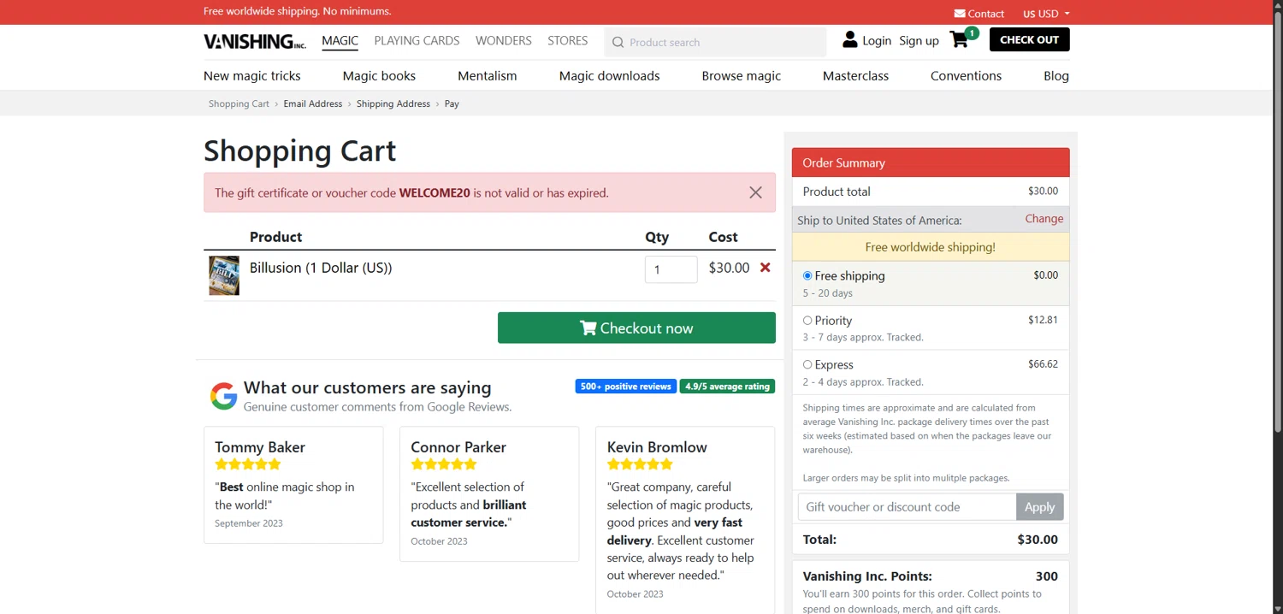
Task: Click the Login link text
Action: pyautogui.click(x=877, y=40)
